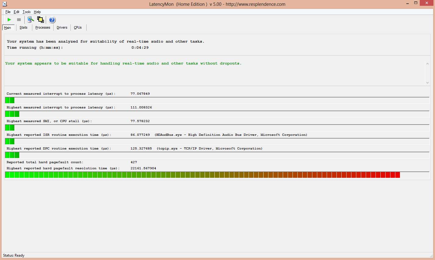The width and height of the screenshot is (435, 260).
Task: Click the highest latency value 111.008326
Action: 141,107
